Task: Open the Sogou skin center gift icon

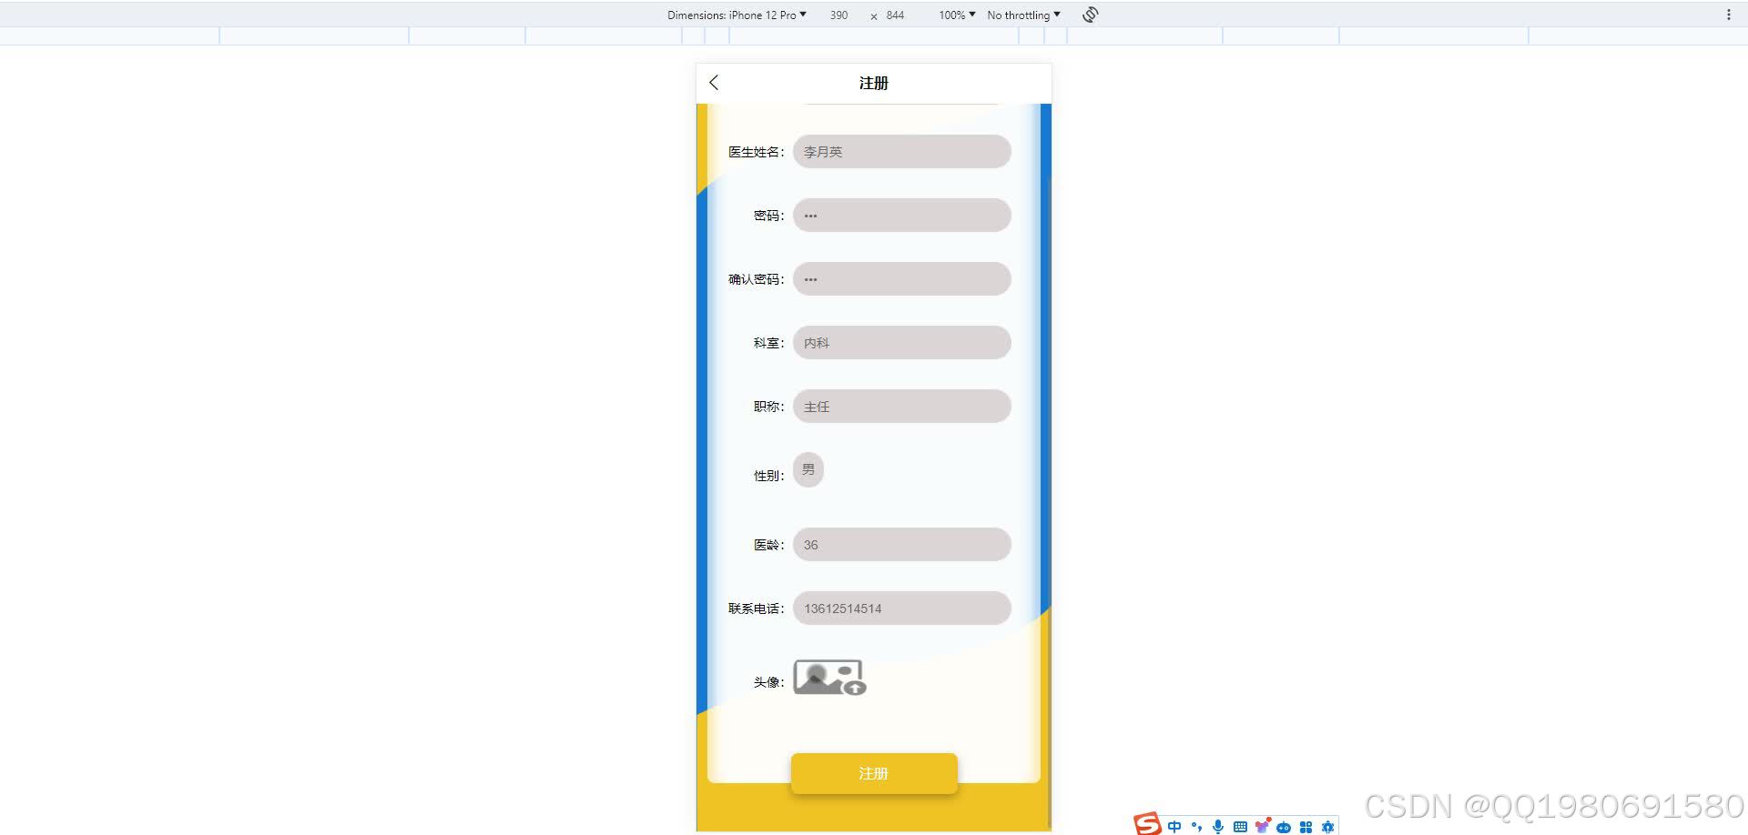Action: tap(1263, 826)
